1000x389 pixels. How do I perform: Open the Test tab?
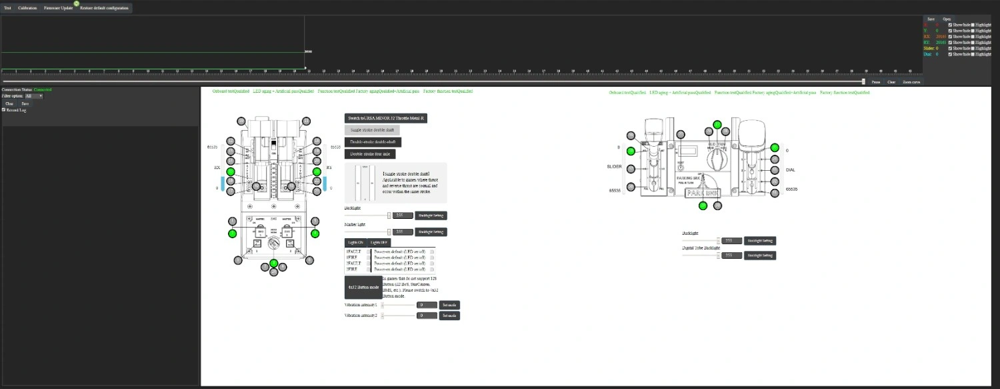pyautogui.click(x=7, y=8)
